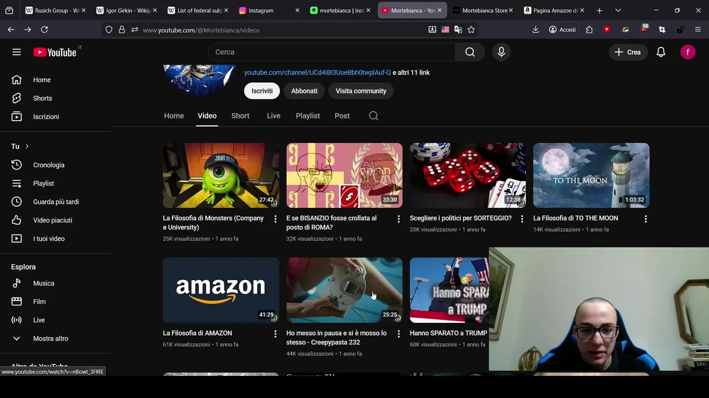Click the Crea button
This screenshot has width=709, height=398.
(x=628, y=52)
